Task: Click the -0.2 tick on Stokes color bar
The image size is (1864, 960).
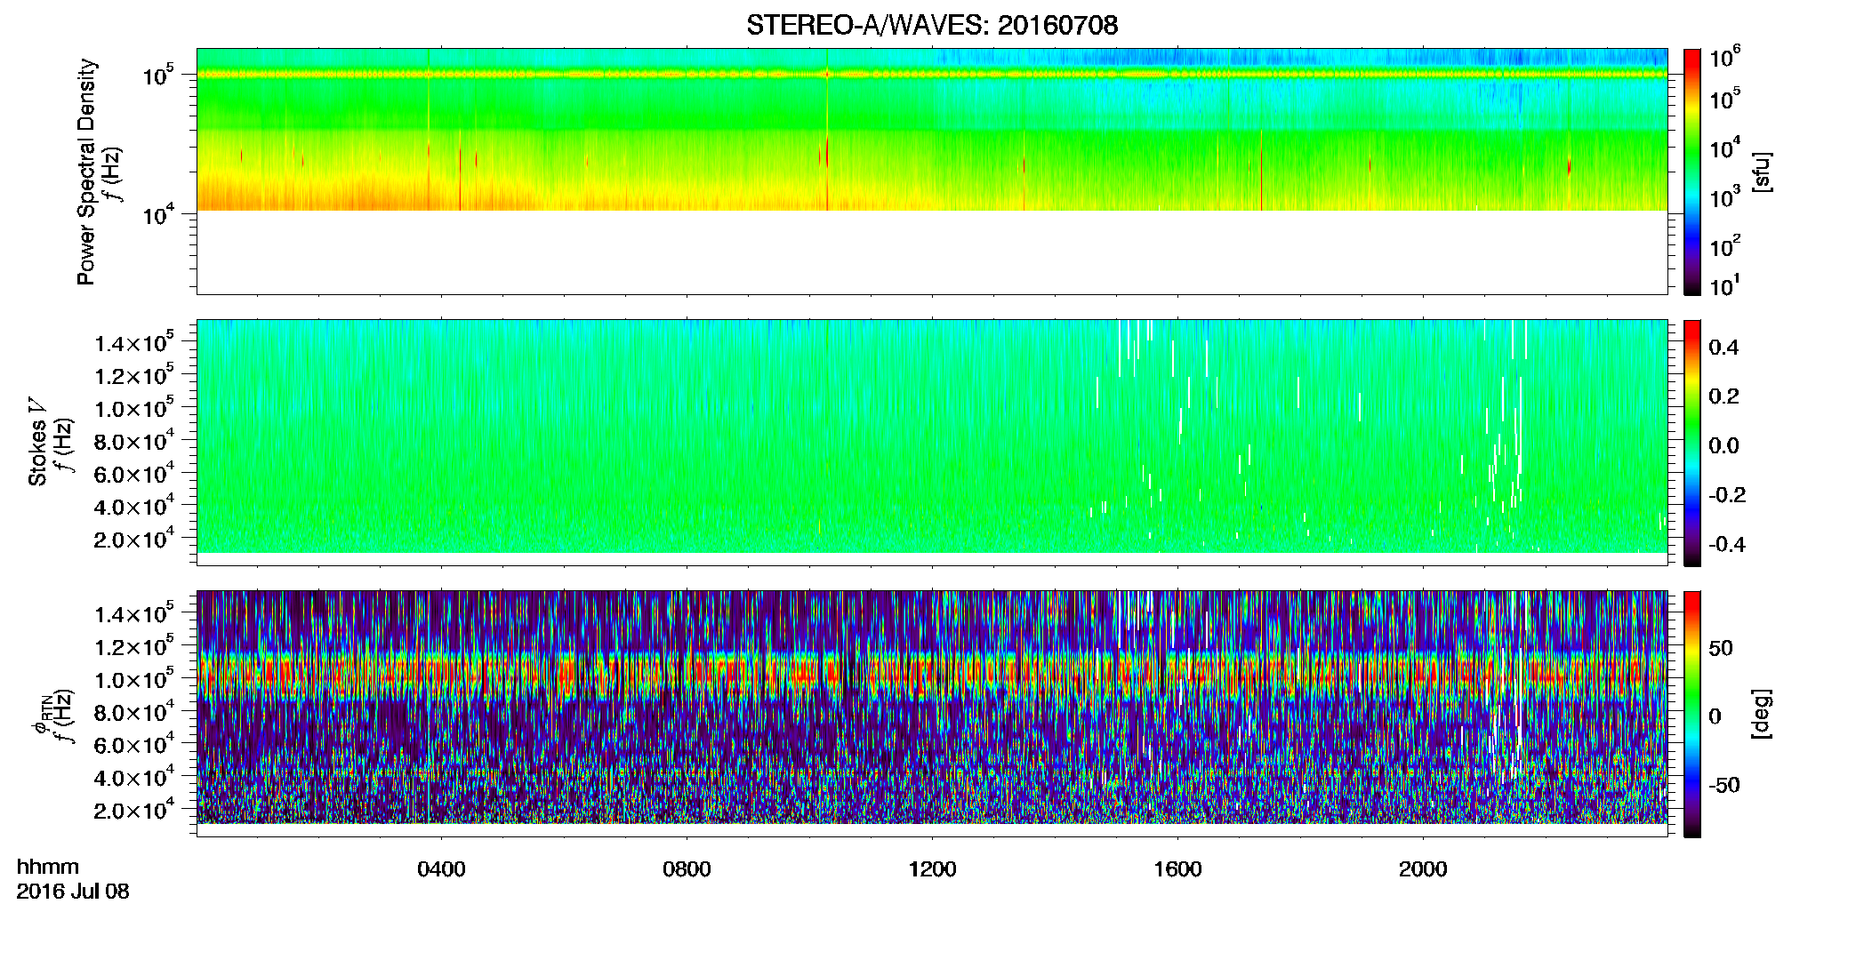Action: [1727, 495]
